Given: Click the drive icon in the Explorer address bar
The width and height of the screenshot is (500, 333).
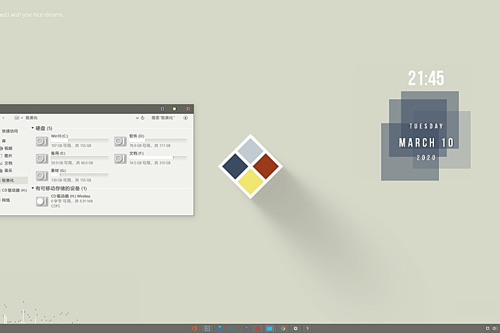Looking at the screenshot, I should tap(17, 118).
